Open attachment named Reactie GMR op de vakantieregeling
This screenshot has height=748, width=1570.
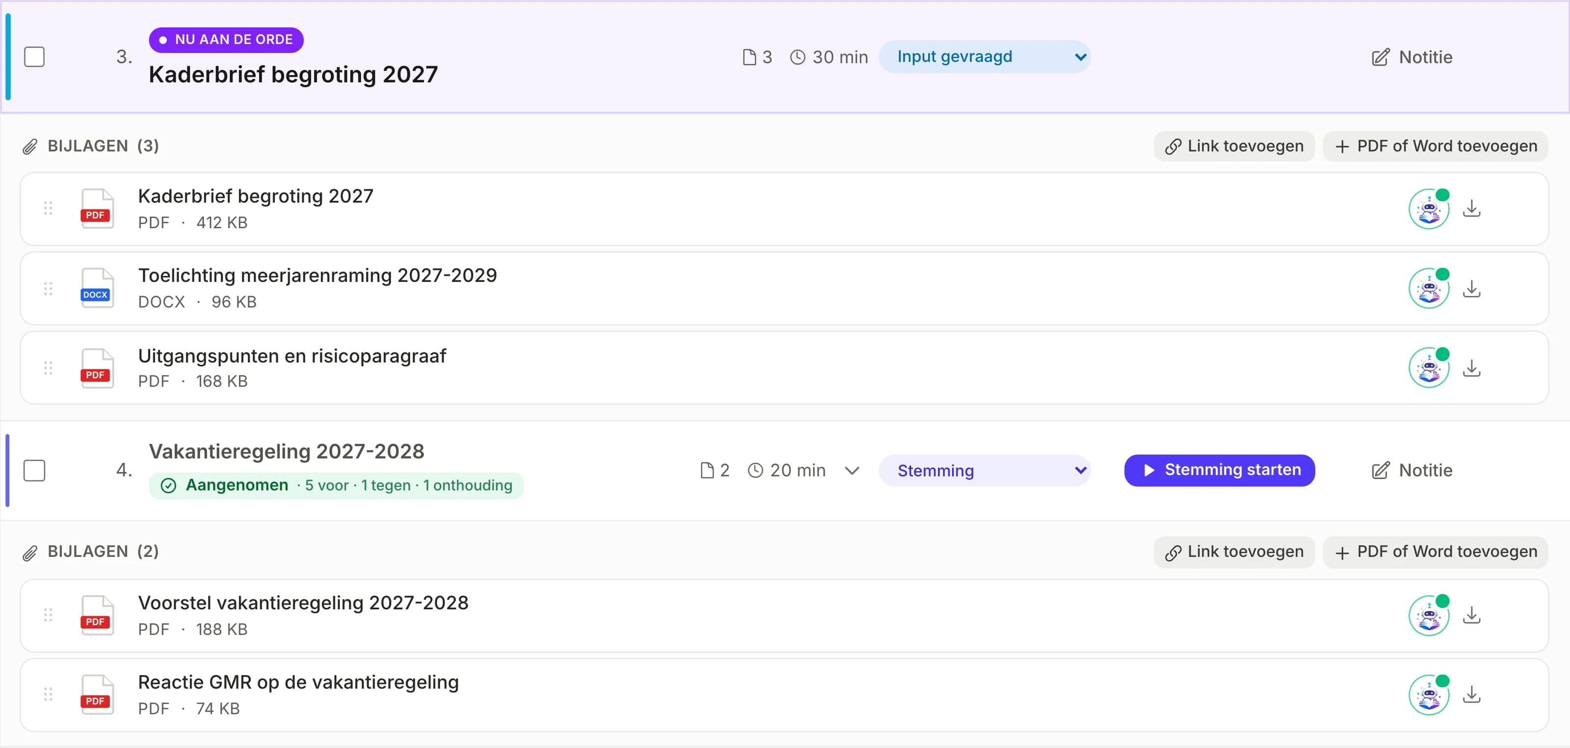(x=298, y=682)
